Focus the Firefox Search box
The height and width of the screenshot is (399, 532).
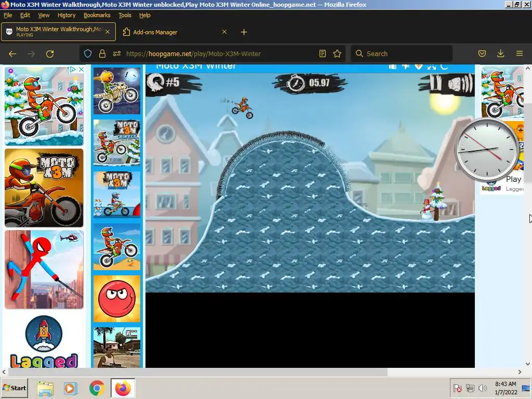tap(402, 54)
